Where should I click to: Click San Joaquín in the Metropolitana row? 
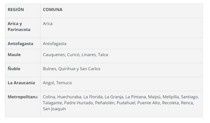pyautogui.click(x=54, y=109)
